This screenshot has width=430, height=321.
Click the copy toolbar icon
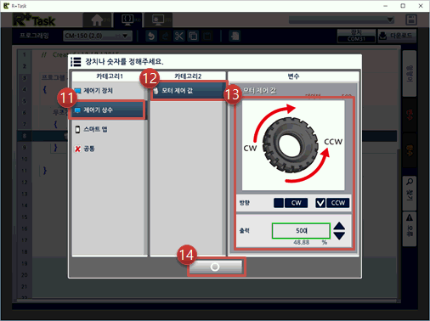coord(194,36)
